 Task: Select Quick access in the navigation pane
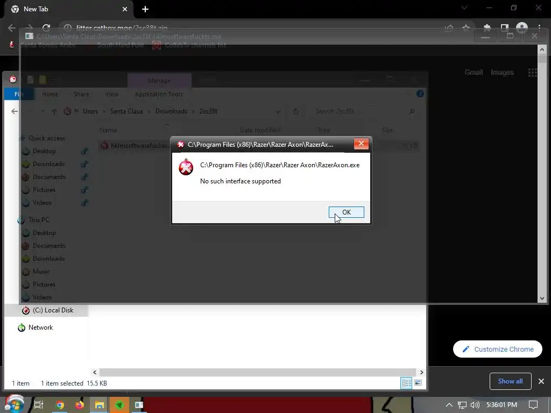coord(47,138)
